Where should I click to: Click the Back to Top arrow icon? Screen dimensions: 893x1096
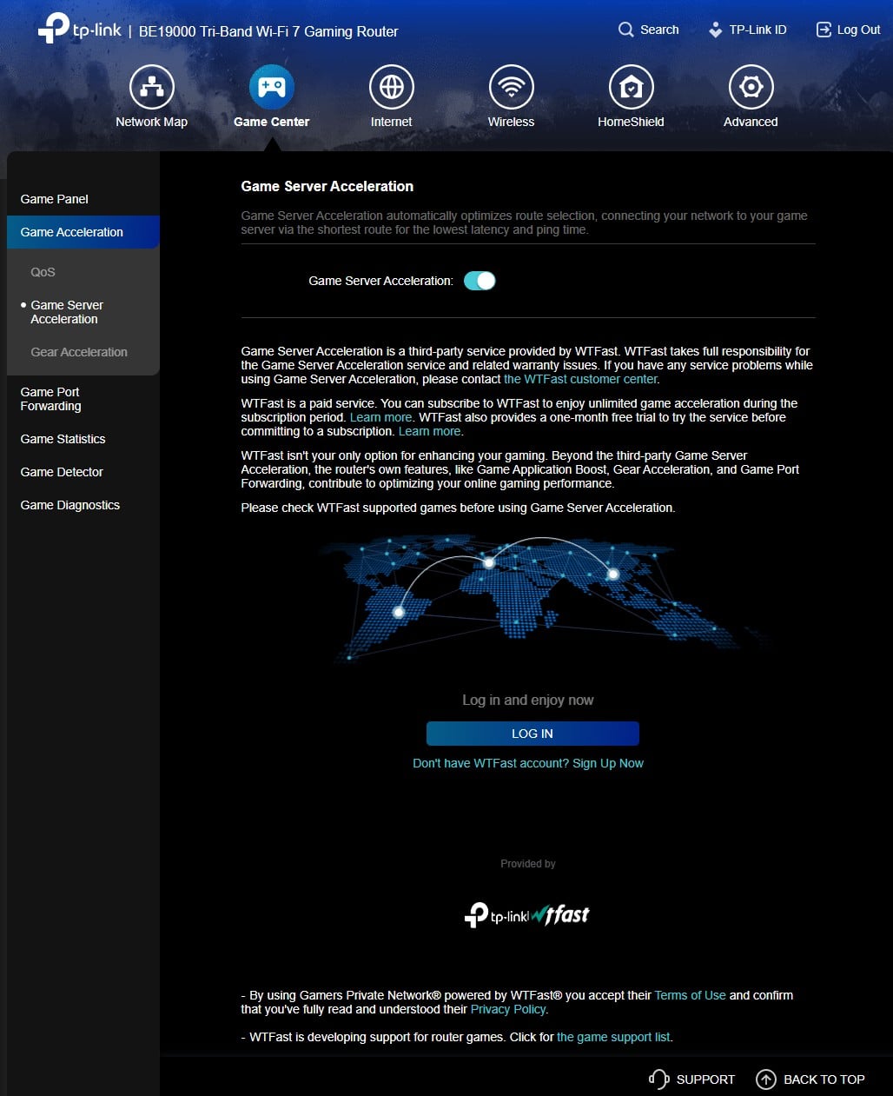(765, 1079)
